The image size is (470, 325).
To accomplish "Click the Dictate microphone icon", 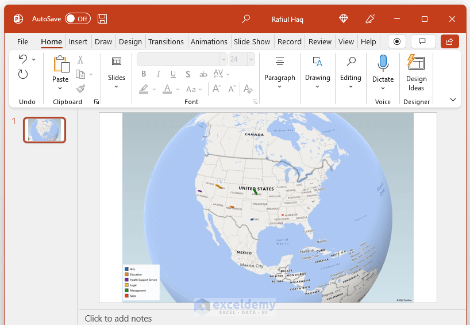I will pos(383,63).
